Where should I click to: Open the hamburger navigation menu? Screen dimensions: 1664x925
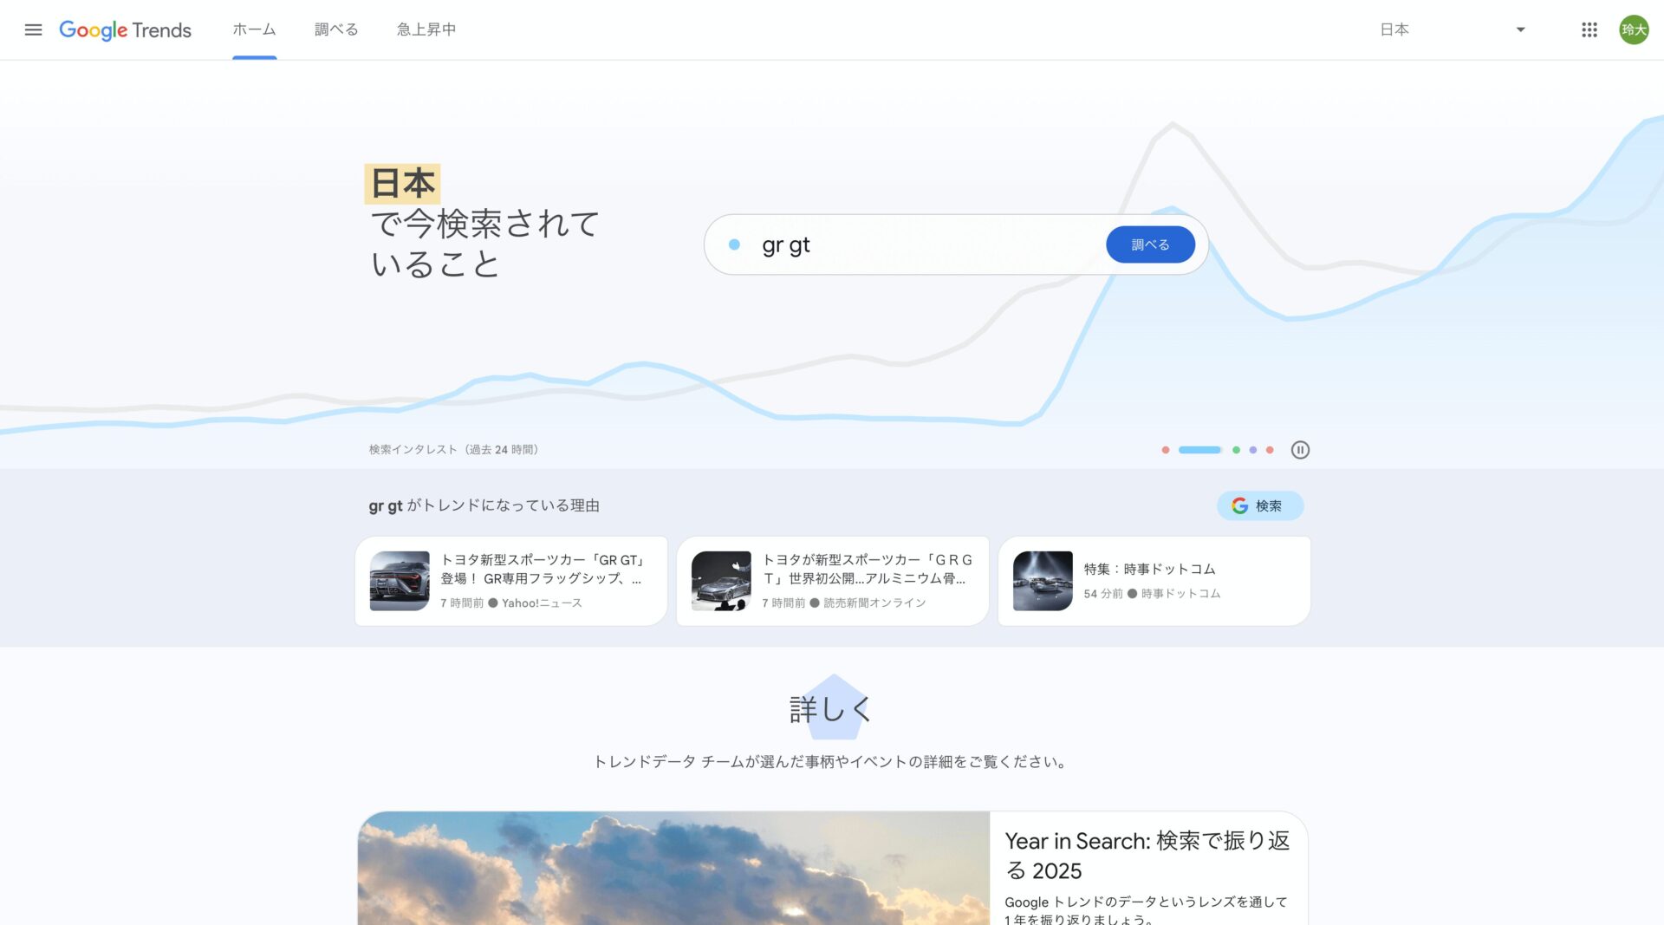33,29
